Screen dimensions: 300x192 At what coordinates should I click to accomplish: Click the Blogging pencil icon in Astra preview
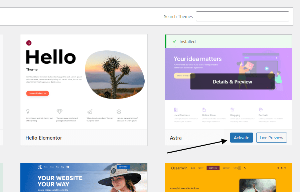tap(232, 110)
